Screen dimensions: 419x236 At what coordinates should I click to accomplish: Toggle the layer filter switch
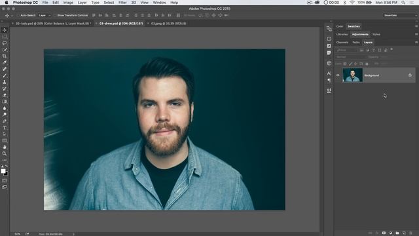[392, 50]
